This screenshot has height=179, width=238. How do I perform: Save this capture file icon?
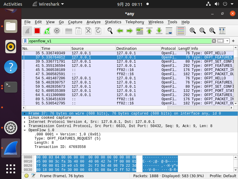[x=79, y=31]
